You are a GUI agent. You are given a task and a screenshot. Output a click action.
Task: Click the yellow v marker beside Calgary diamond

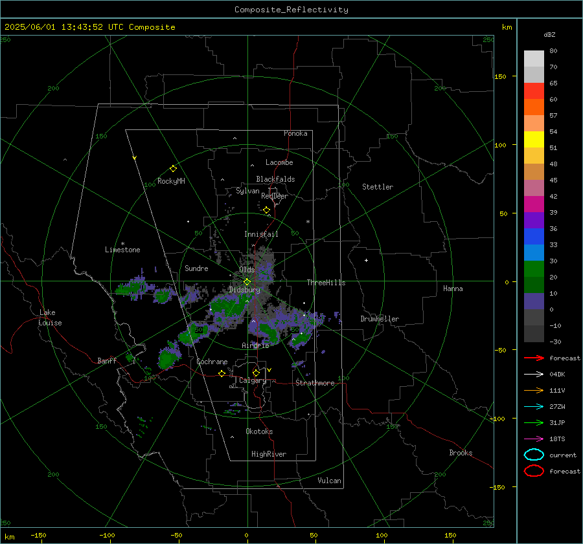click(269, 370)
